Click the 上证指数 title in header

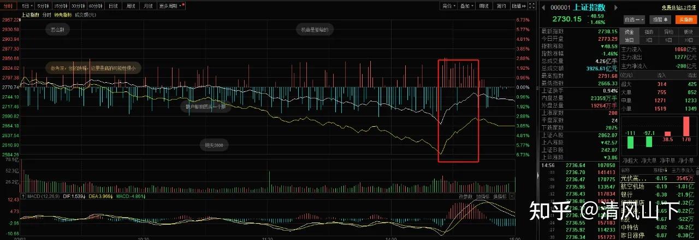coord(589,8)
